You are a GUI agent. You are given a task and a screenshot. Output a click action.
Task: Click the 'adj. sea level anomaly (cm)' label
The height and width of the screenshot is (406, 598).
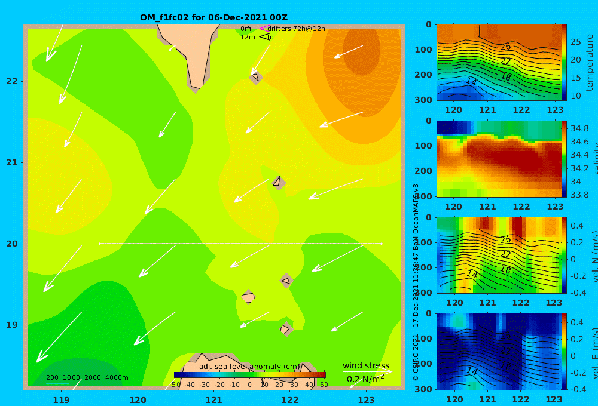pyautogui.click(x=249, y=367)
